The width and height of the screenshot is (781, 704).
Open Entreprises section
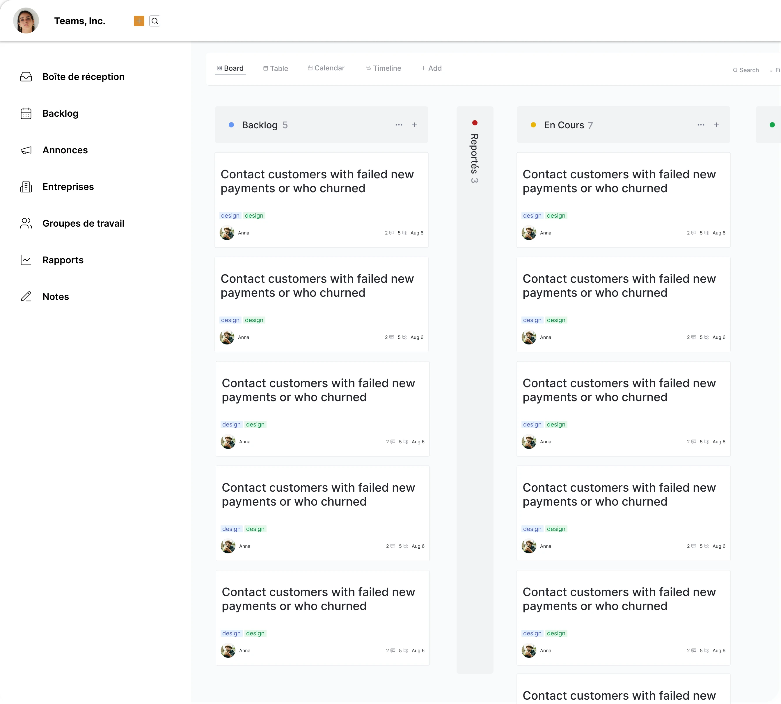(68, 187)
